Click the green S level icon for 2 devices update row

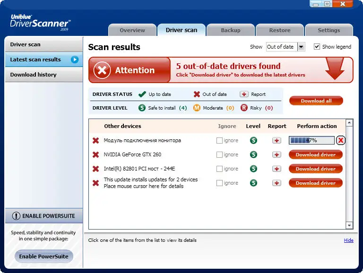[253, 183]
